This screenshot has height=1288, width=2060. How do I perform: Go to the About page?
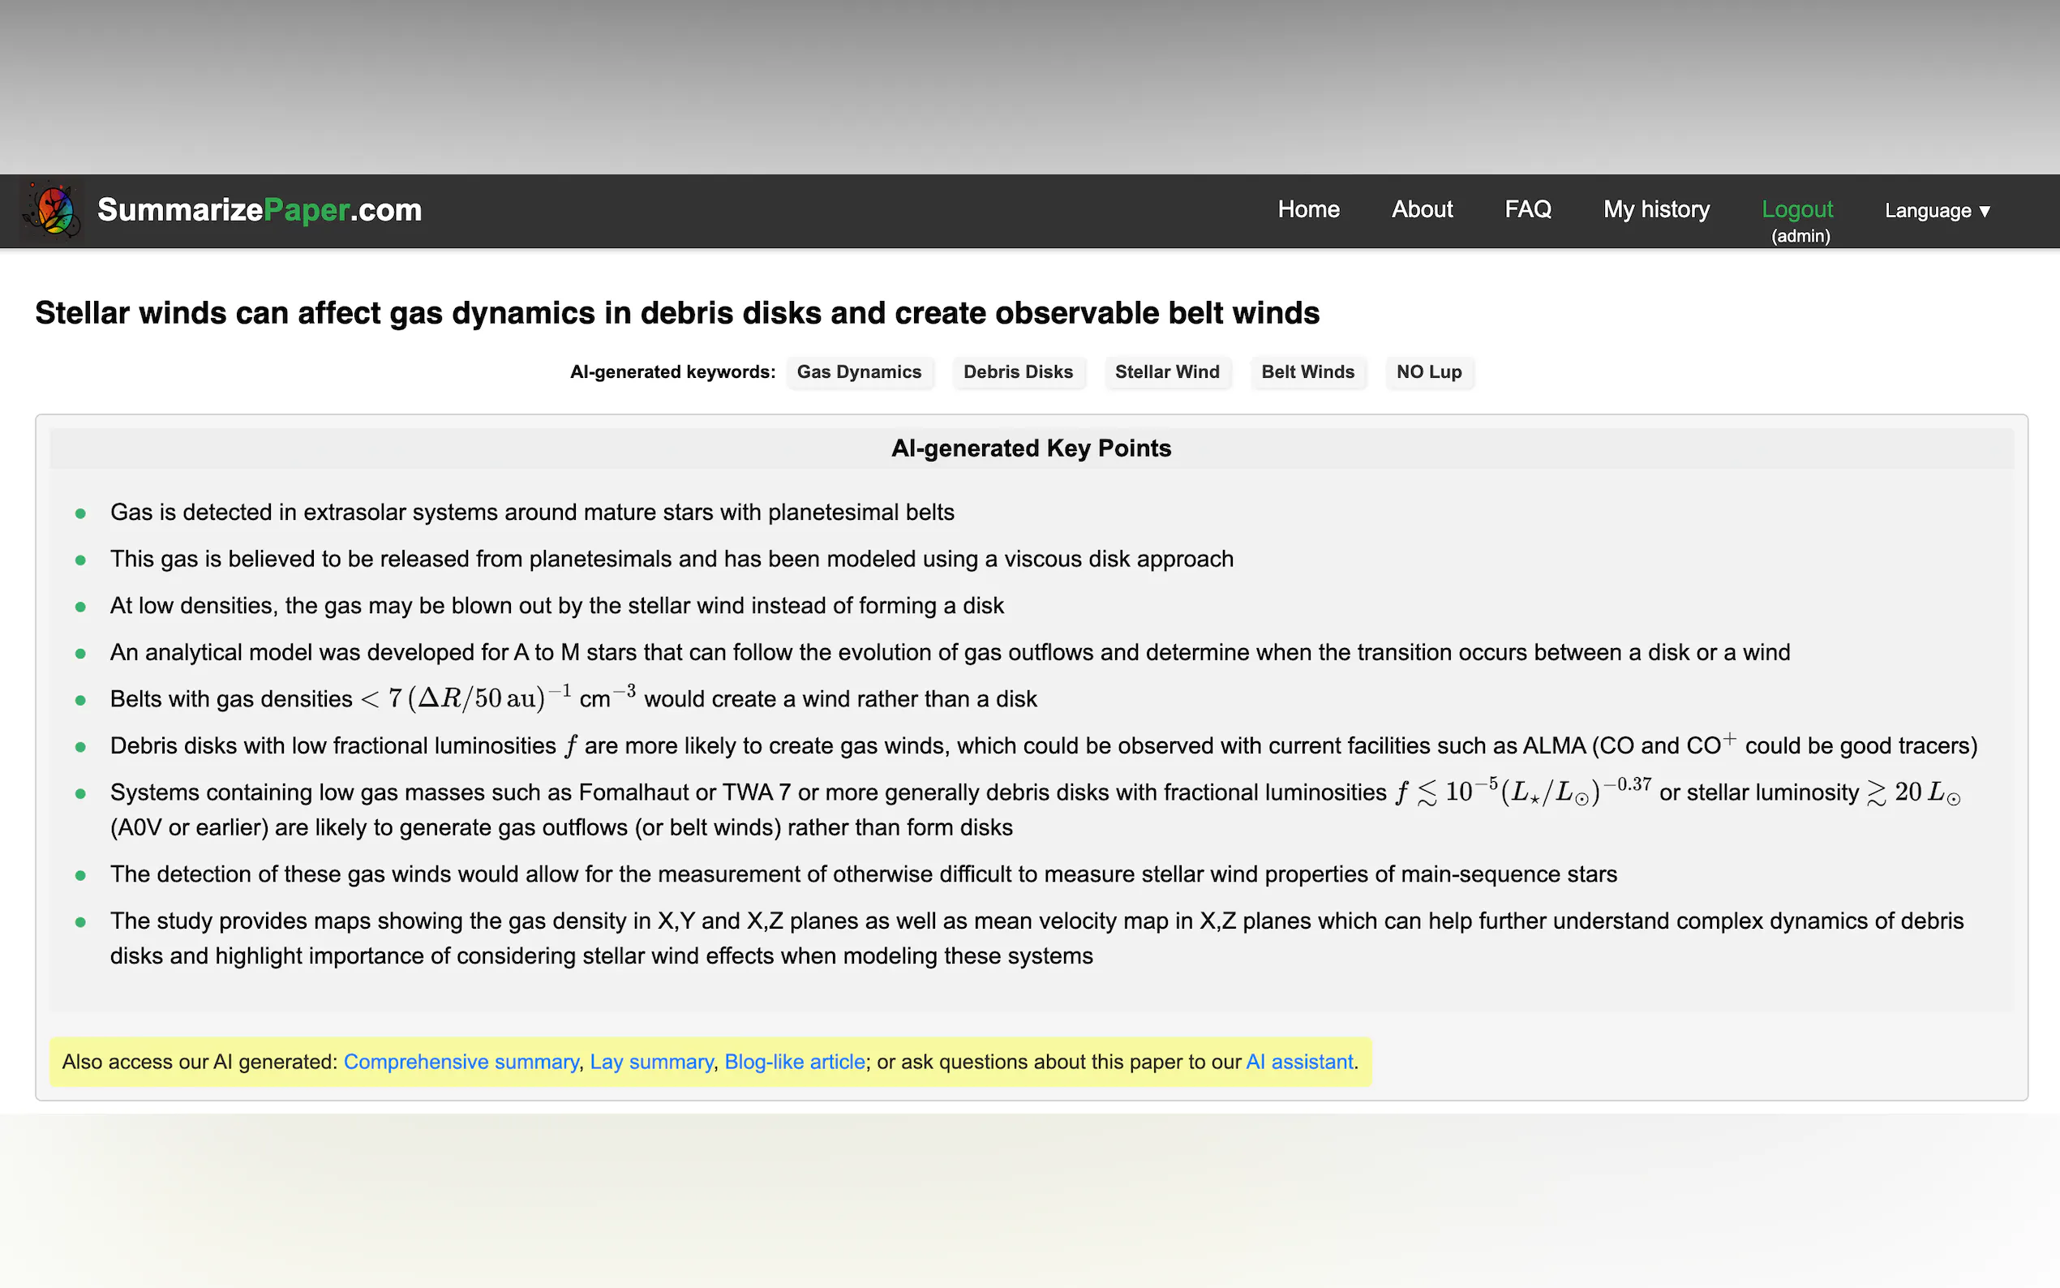click(1421, 209)
